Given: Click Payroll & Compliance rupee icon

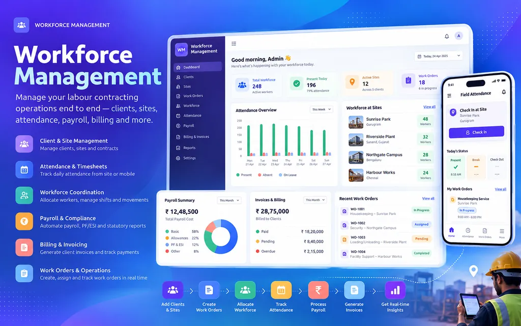Looking at the screenshot, I should pos(24,221).
